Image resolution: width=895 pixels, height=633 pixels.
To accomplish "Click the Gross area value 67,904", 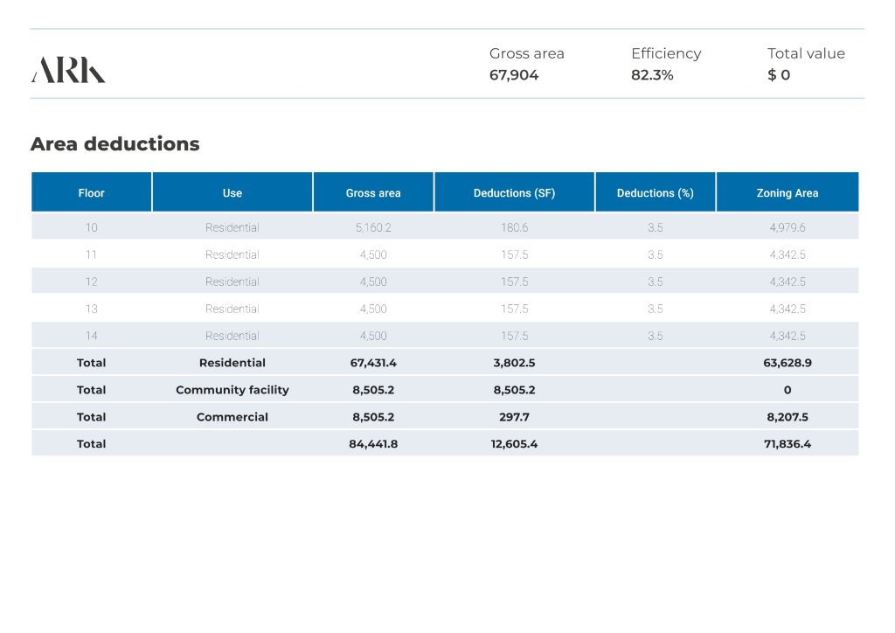I will tap(514, 75).
